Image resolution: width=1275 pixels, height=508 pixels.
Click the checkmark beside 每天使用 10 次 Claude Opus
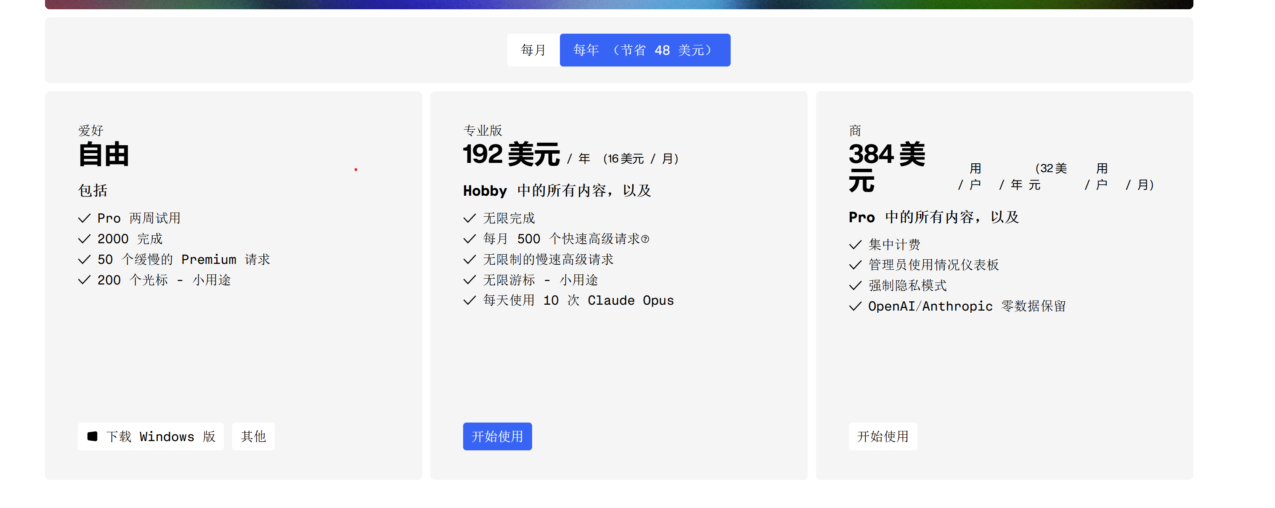coord(469,301)
